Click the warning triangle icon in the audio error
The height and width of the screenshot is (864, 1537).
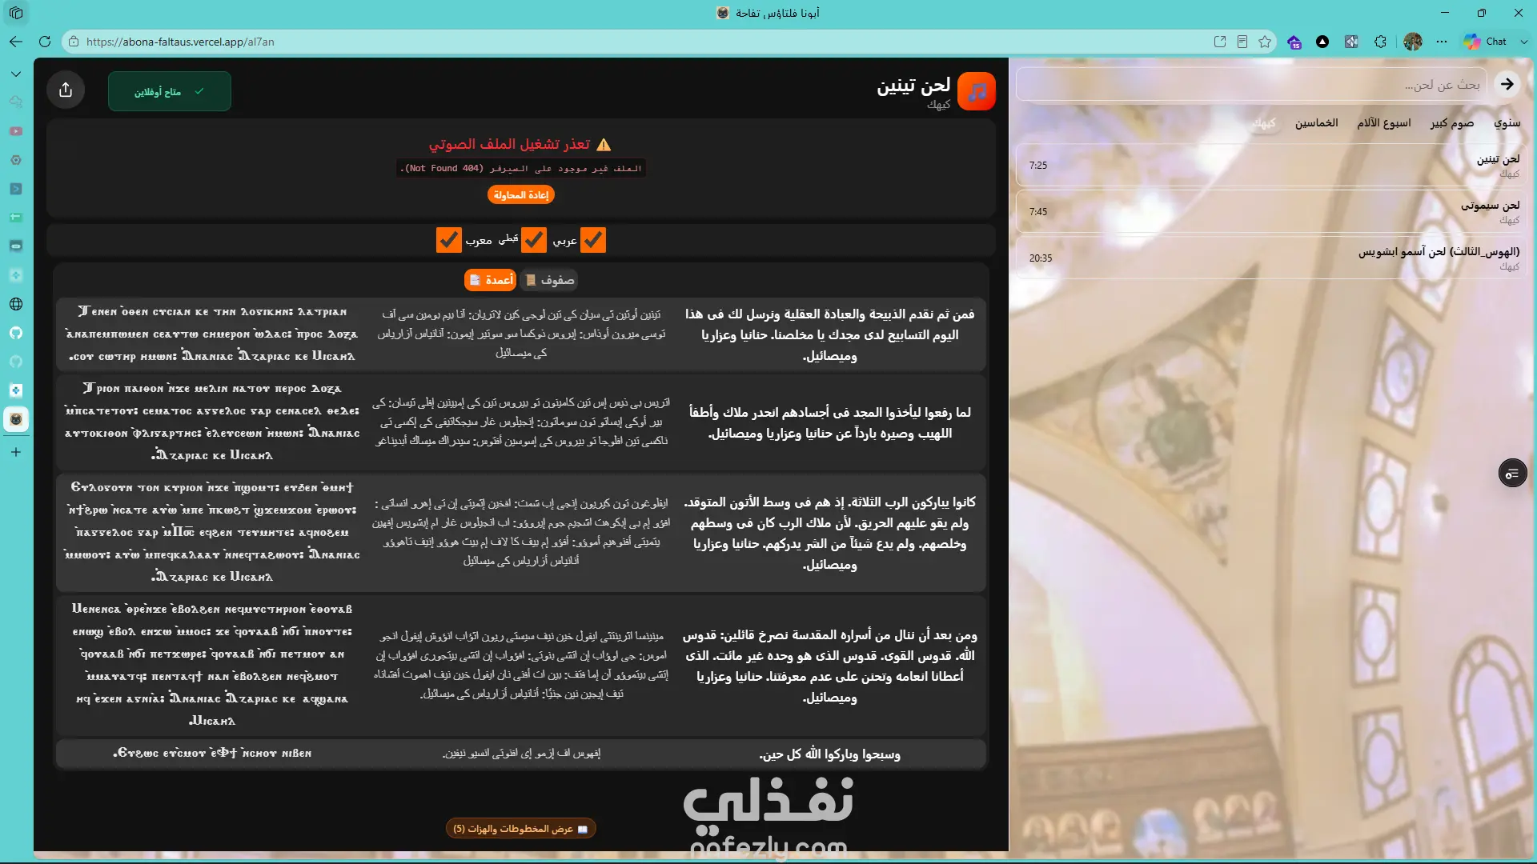point(604,145)
